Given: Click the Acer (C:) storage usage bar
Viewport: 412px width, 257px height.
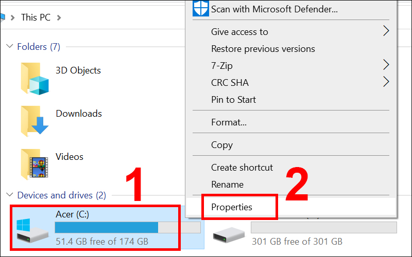Looking at the screenshot, I should point(127,228).
